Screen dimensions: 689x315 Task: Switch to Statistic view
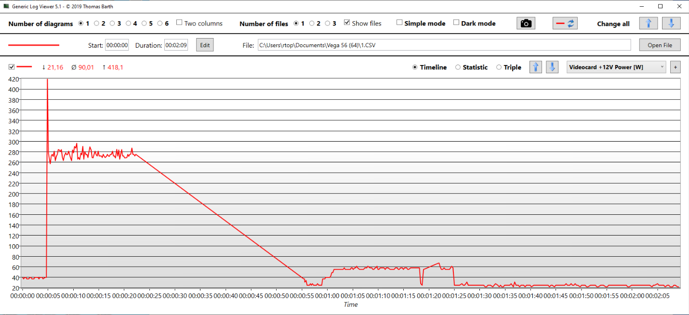click(458, 67)
